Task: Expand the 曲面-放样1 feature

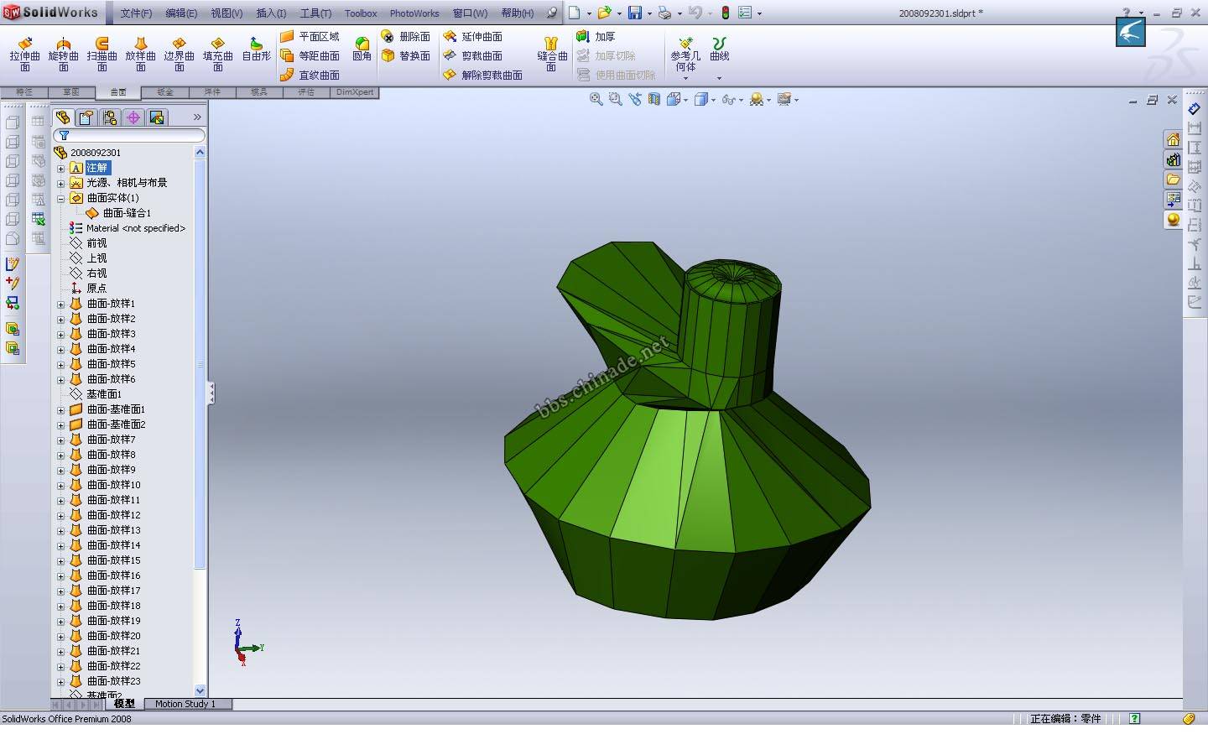Action: pos(60,304)
